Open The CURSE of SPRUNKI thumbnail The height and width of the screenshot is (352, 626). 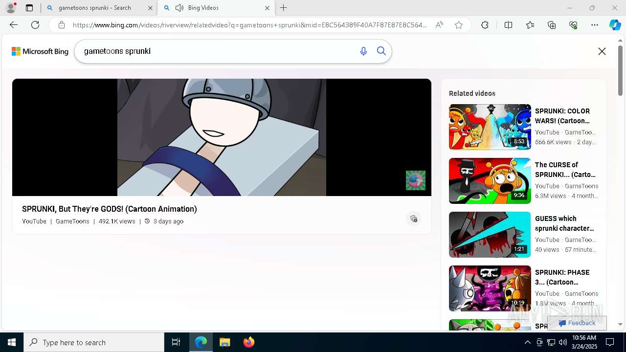(x=490, y=181)
